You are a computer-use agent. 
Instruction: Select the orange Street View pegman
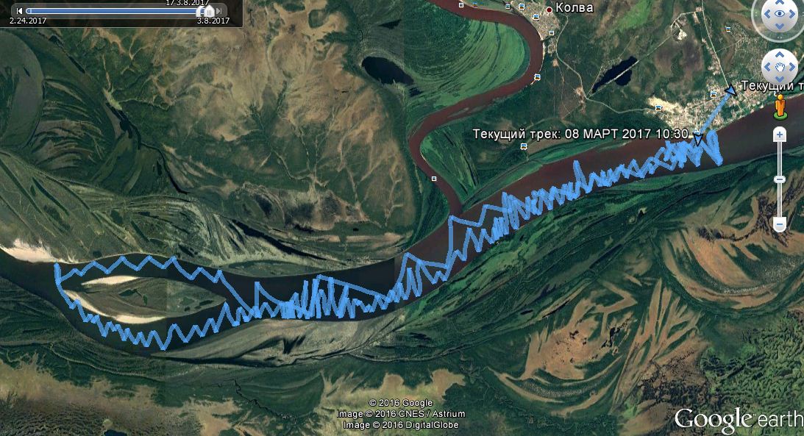click(780, 107)
